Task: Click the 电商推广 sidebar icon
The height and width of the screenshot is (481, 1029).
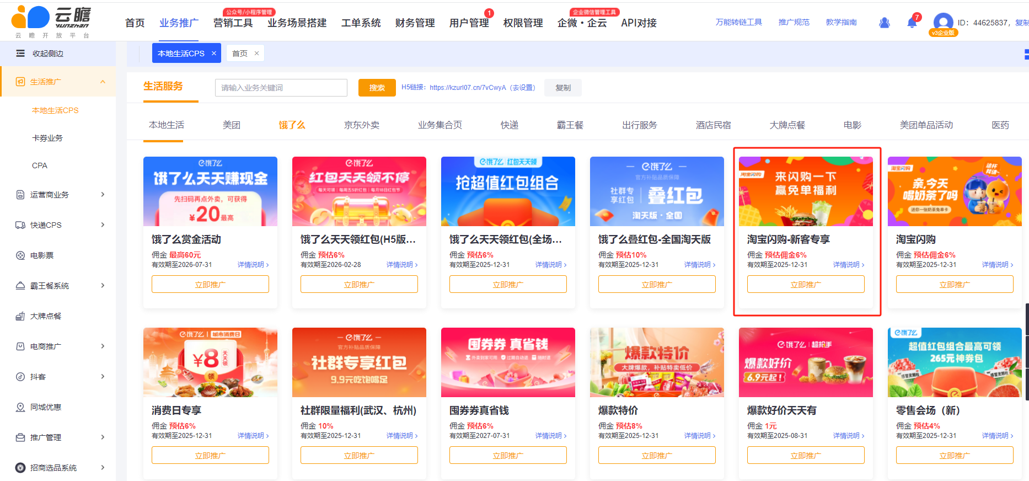Action: [20, 346]
